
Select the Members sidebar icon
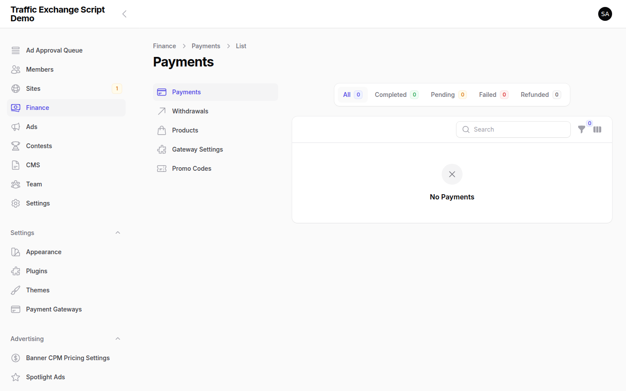pyautogui.click(x=16, y=69)
